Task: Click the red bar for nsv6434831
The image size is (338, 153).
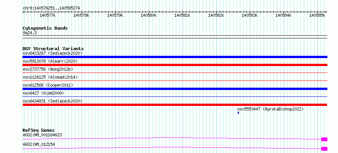Action: (x=175, y=105)
